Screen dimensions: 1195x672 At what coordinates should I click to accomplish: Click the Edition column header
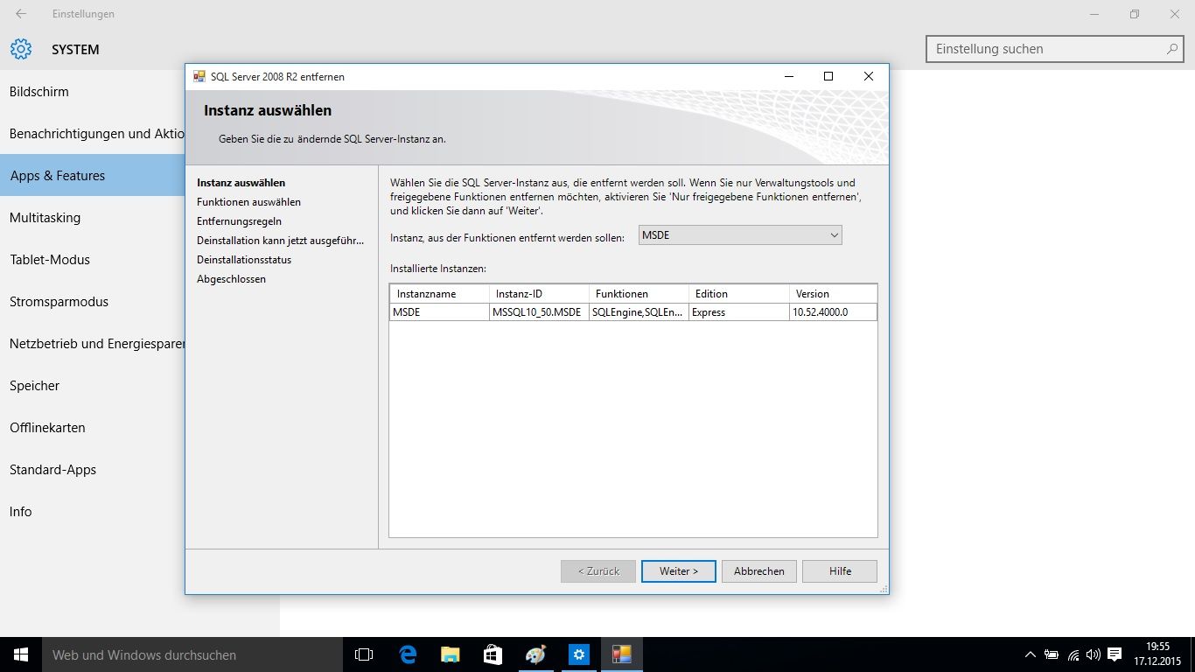[x=738, y=294]
